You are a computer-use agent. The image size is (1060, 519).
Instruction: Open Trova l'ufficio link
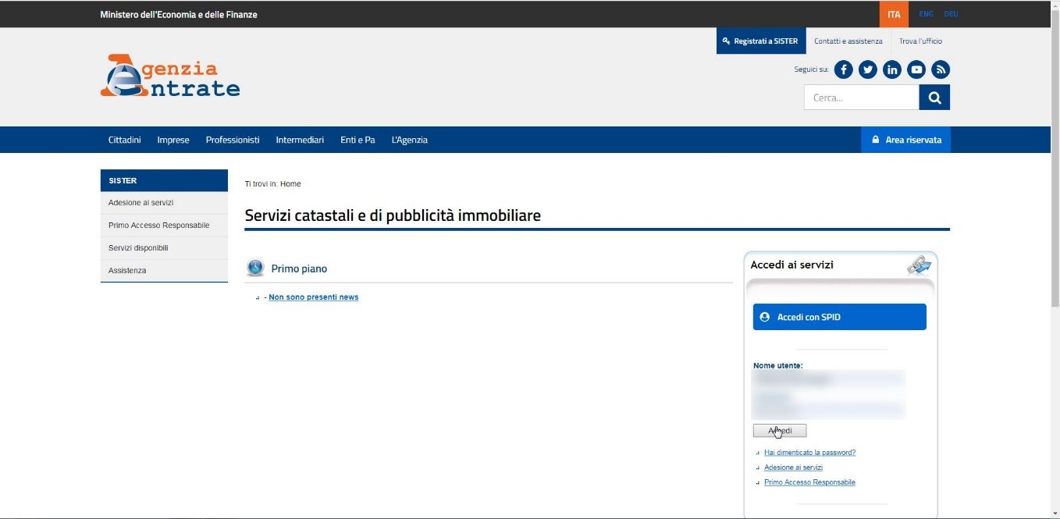[920, 41]
